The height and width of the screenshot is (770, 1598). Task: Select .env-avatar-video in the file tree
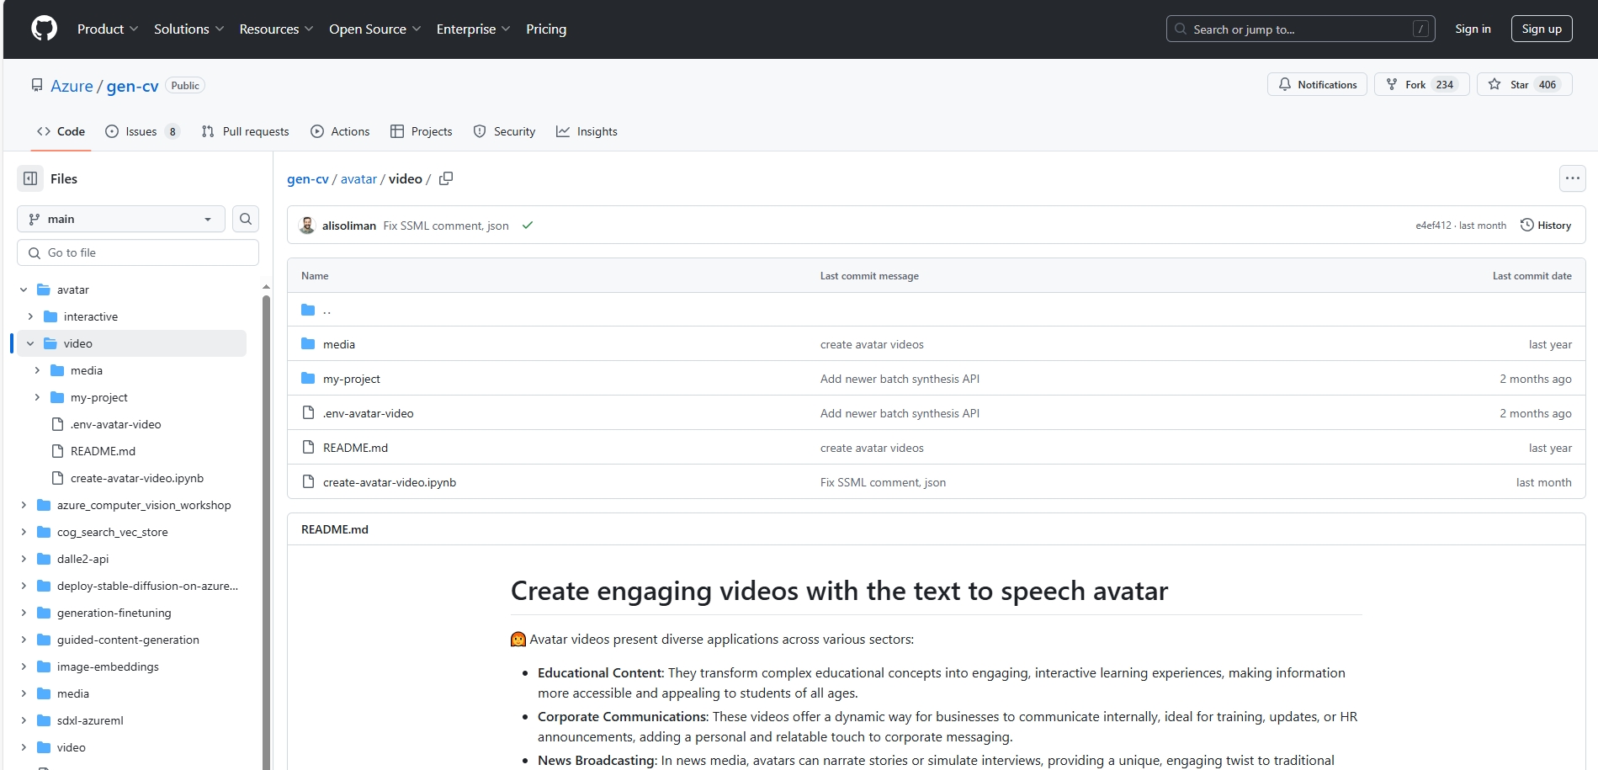pyautogui.click(x=115, y=424)
